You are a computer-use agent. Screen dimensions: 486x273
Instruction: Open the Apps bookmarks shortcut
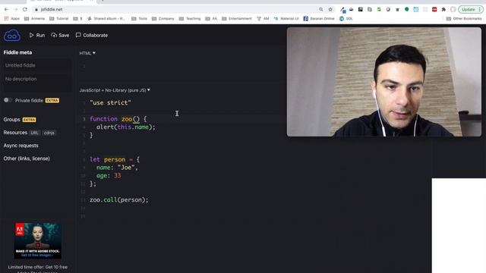point(12,18)
